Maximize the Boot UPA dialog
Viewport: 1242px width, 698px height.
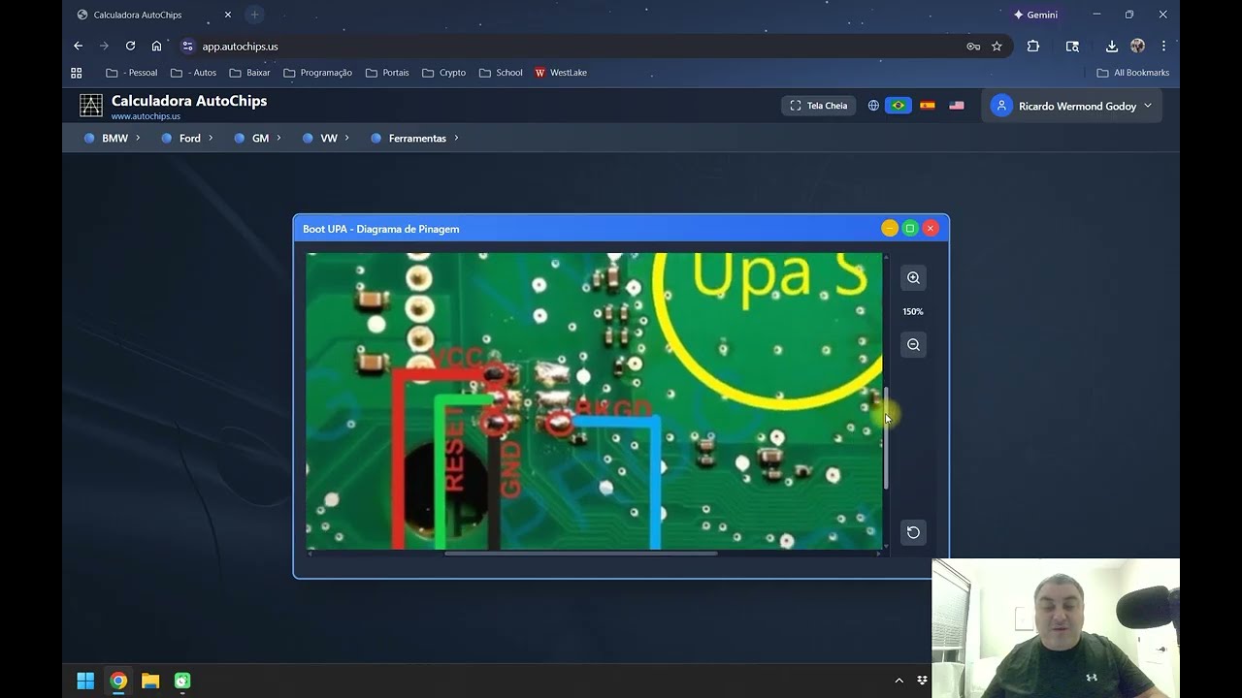coord(910,228)
